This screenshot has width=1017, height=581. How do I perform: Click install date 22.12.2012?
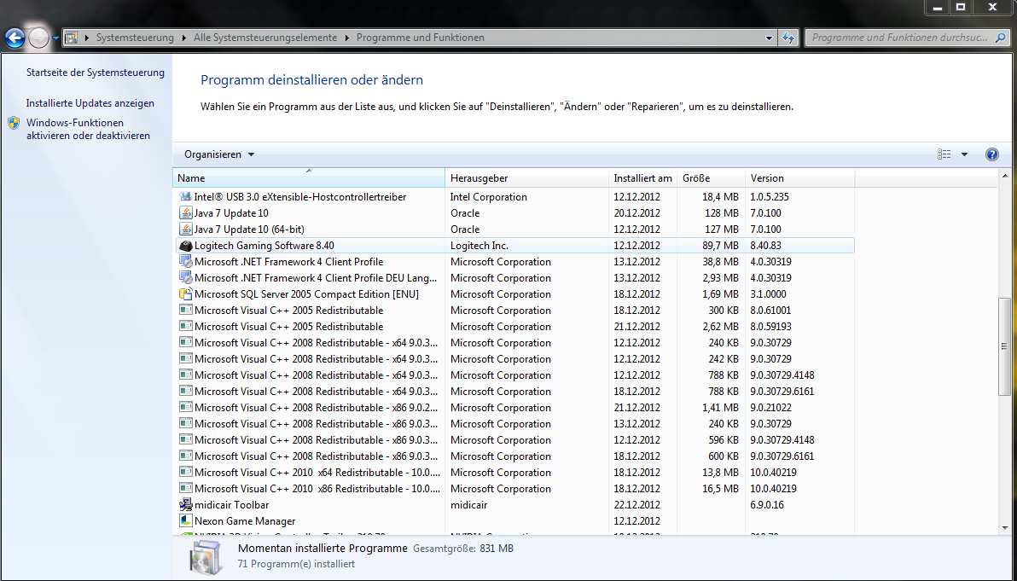[x=637, y=504]
